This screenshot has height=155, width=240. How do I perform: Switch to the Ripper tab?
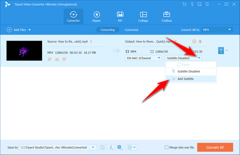(x=96, y=17)
